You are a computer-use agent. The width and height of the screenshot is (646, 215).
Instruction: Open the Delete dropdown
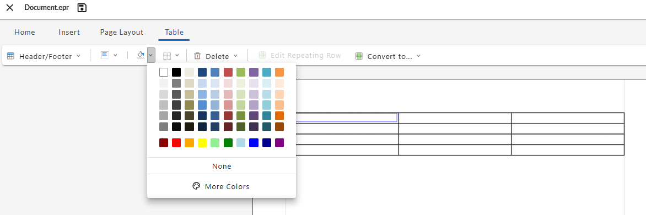click(x=216, y=56)
